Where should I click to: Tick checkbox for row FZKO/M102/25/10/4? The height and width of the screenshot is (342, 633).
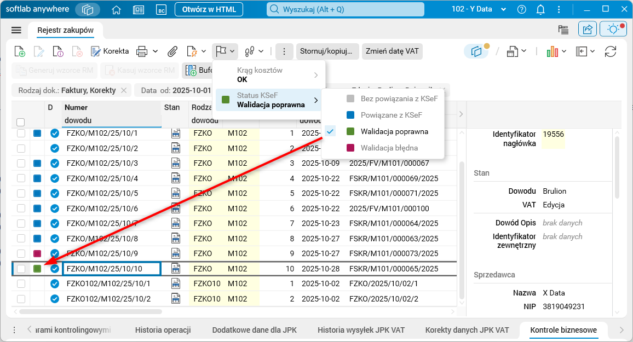[21, 178]
